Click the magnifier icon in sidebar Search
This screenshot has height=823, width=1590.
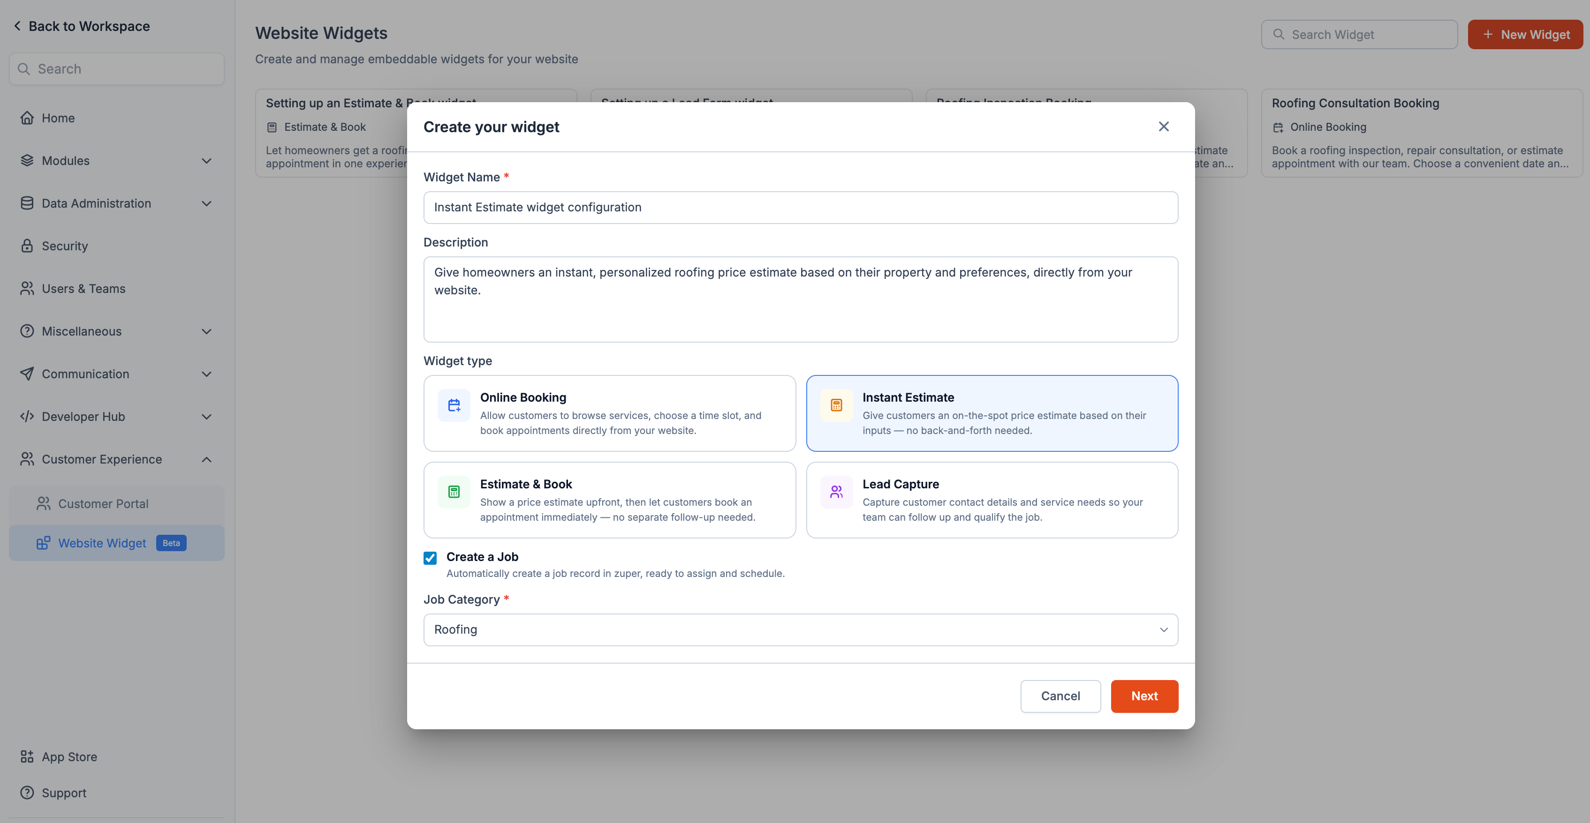click(x=24, y=69)
